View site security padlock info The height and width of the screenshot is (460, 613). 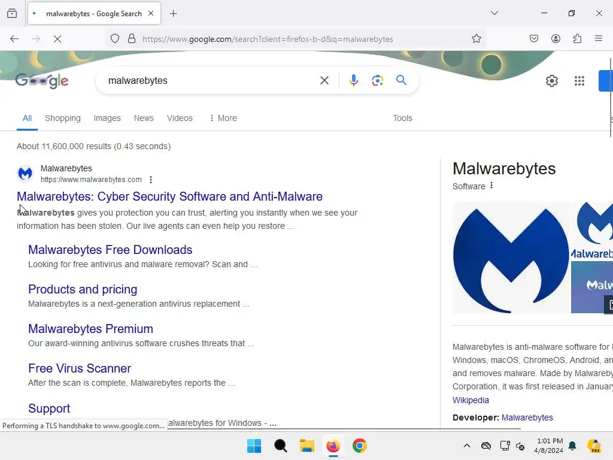[132, 39]
